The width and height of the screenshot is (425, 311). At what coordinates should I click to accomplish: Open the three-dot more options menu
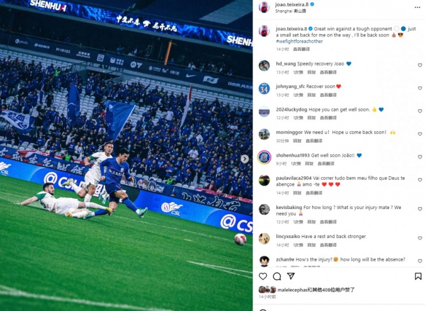point(417,7)
